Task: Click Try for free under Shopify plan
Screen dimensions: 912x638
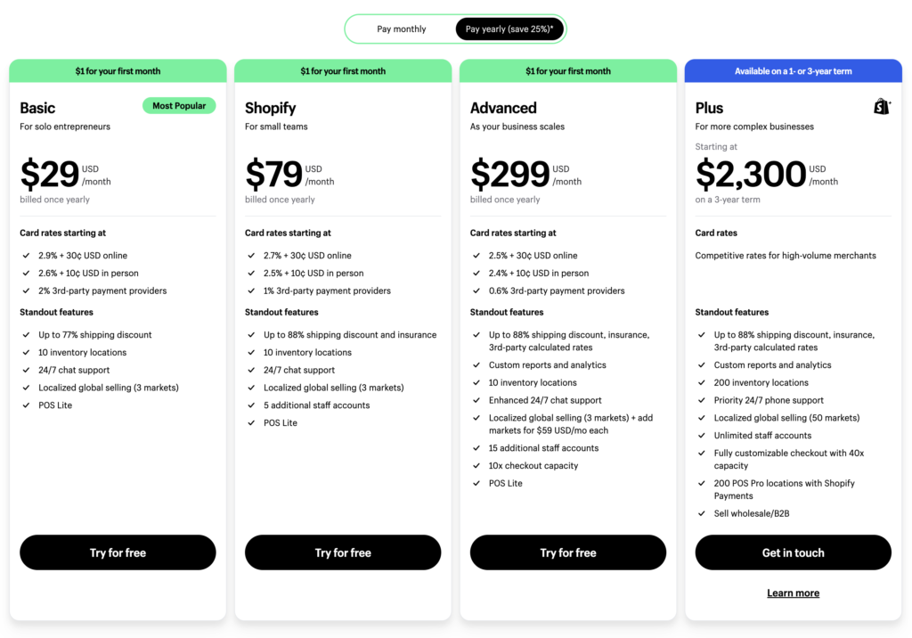Action: 343,552
